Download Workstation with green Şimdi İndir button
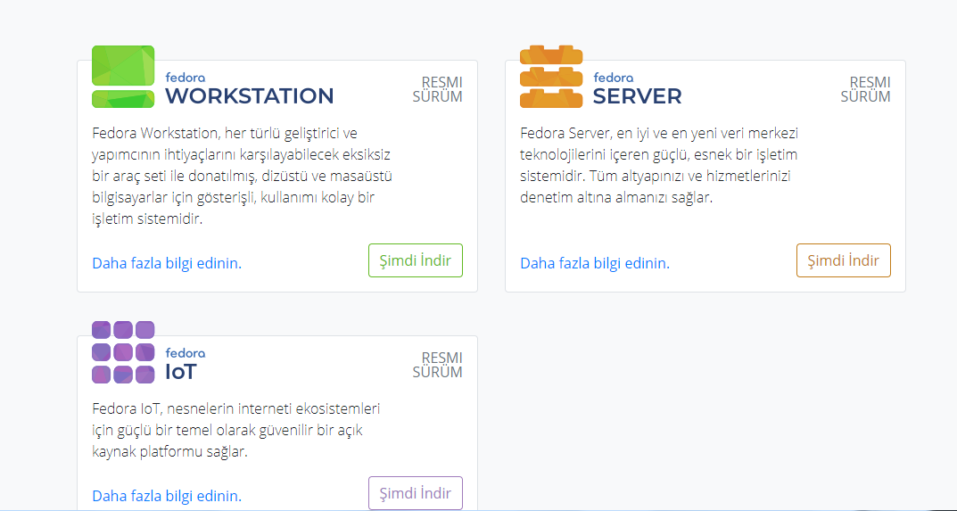The width and height of the screenshot is (957, 511). (416, 260)
